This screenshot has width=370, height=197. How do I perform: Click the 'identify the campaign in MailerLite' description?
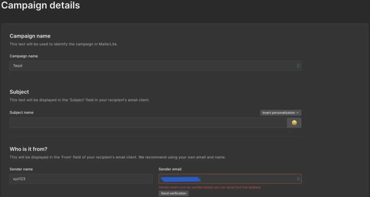tap(64, 44)
